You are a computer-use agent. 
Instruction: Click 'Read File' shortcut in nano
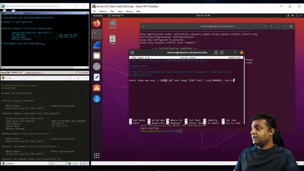pyautogui.click(x=156, y=123)
